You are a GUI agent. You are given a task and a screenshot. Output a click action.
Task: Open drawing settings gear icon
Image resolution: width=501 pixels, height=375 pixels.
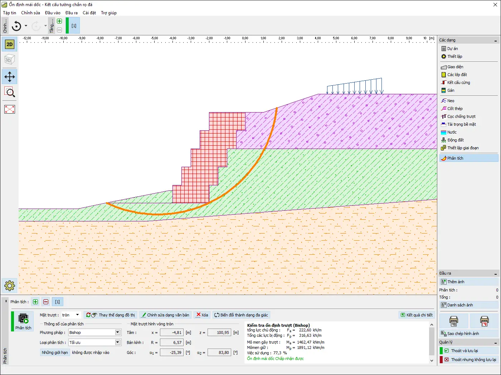point(10,285)
